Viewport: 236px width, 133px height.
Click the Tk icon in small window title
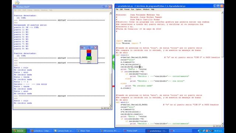(x=82, y=48)
